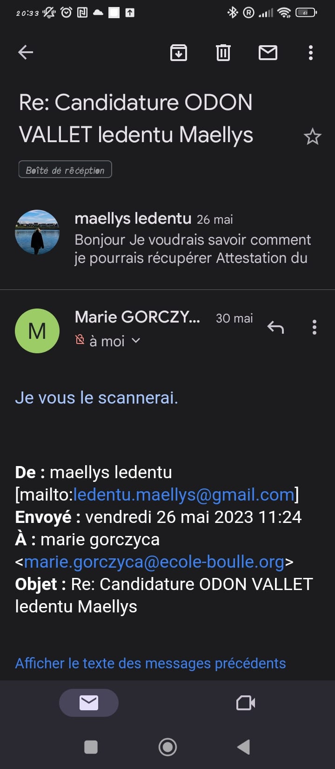The width and height of the screenshot is (335, 769).
Task: Switch to the Meet video tab
Action: click(246, 702)
